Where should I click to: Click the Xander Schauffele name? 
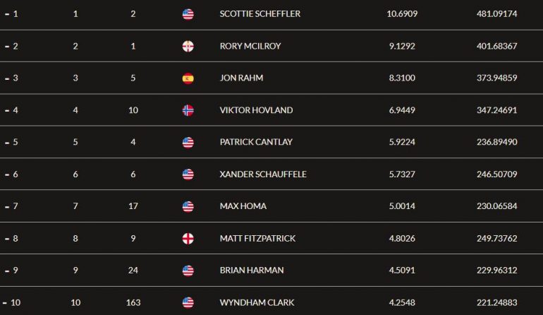263,174
